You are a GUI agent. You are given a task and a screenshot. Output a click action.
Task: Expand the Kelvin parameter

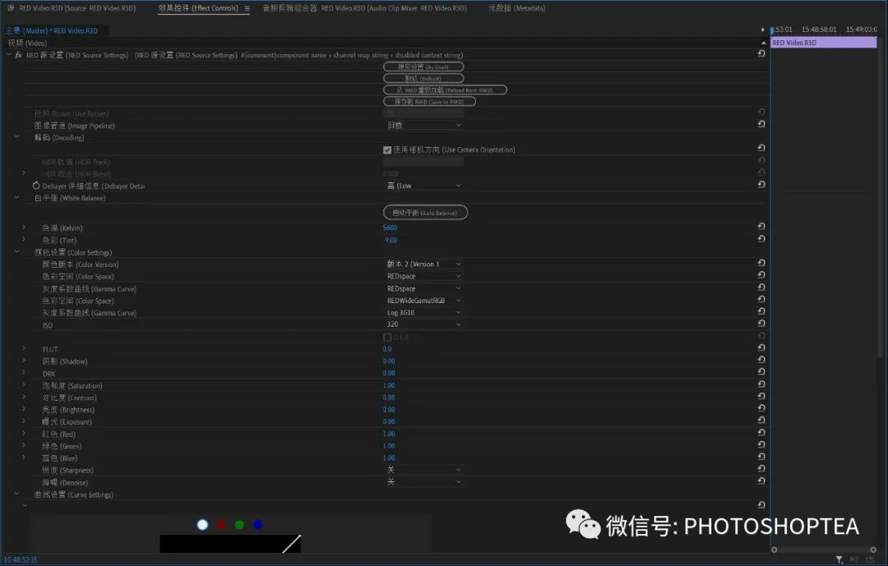coord(24,227)
